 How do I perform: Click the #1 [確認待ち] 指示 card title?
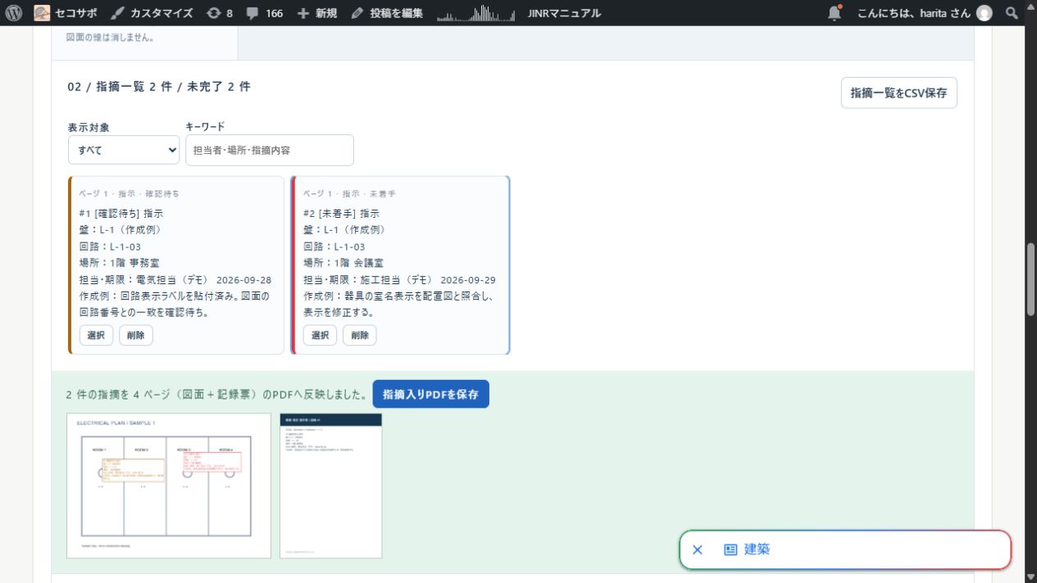[121, 214]
